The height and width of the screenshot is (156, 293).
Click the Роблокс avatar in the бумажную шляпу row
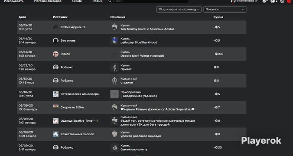55,147
